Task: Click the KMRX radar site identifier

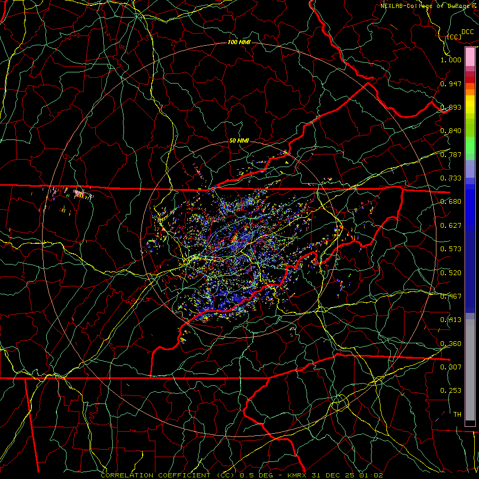Action: point(297,475)
